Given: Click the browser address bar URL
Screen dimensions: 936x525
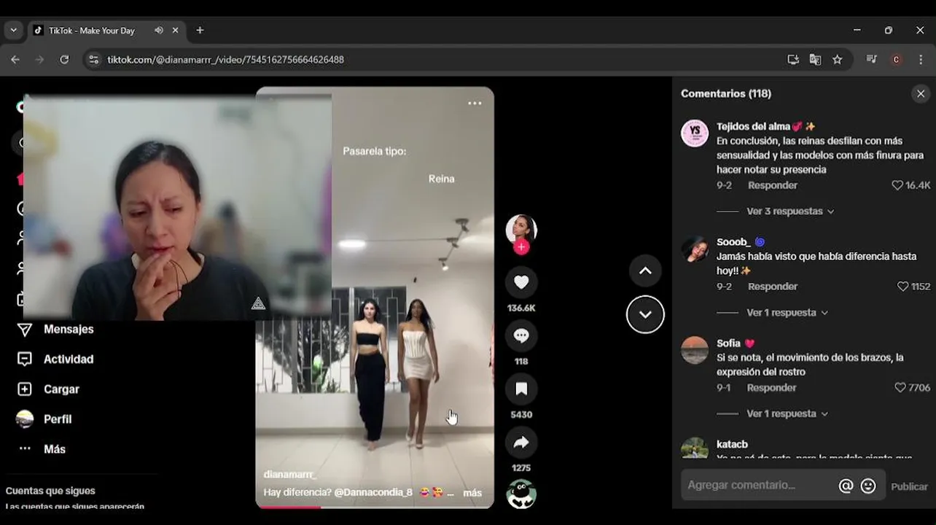Looking at the screenshot, I should (225, 60).
